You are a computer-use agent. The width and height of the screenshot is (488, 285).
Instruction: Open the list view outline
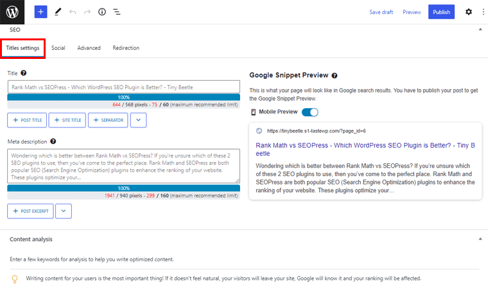[x=117, y=12]
